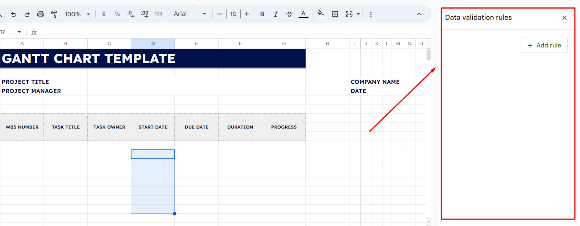Open the borders menu
The image size is (580, 226).
335,14
